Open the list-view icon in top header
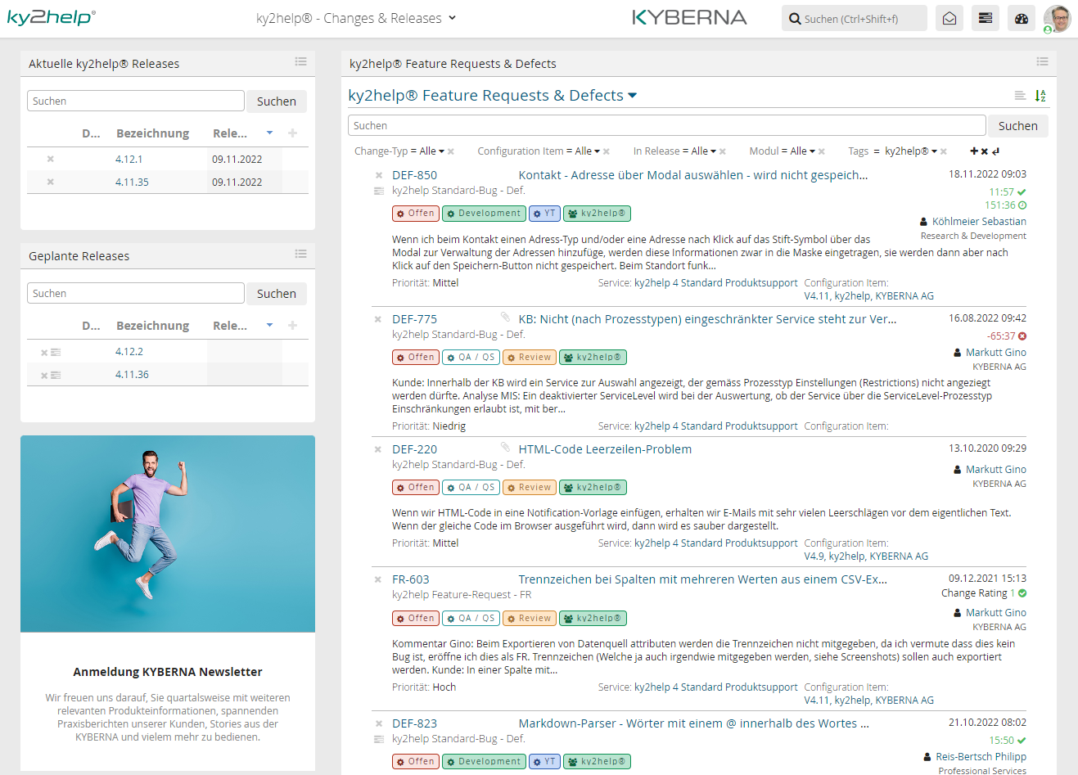 click(986, 18)
